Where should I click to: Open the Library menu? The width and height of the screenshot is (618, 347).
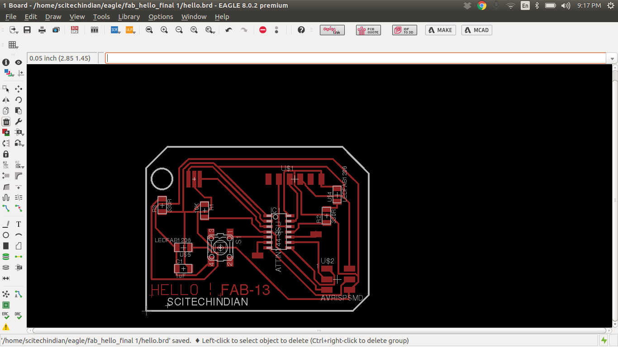129,17
